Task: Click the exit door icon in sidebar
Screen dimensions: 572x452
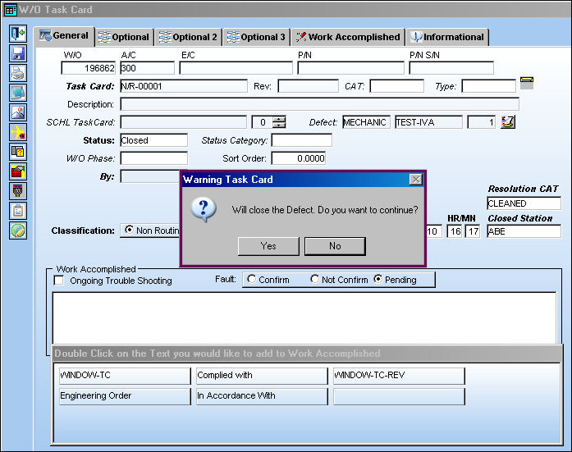Action: coord(18,34)
